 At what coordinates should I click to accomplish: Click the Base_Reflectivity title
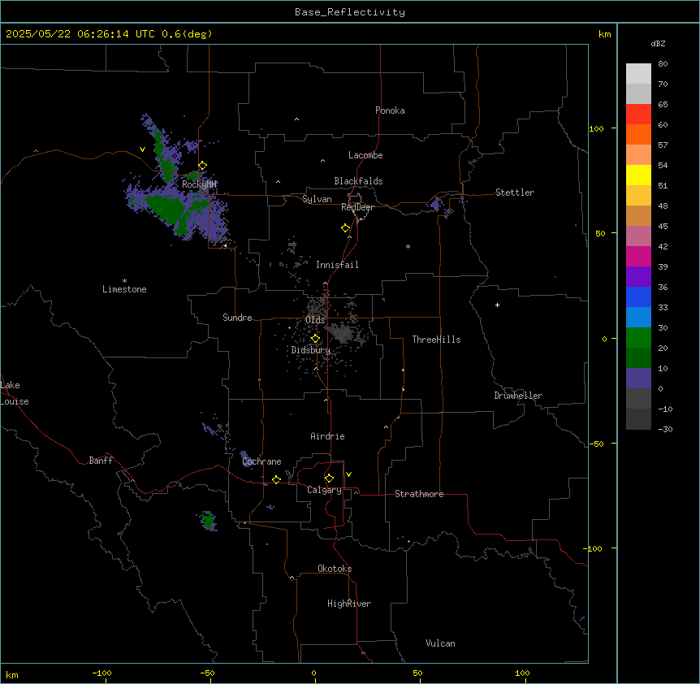(350, 12)
